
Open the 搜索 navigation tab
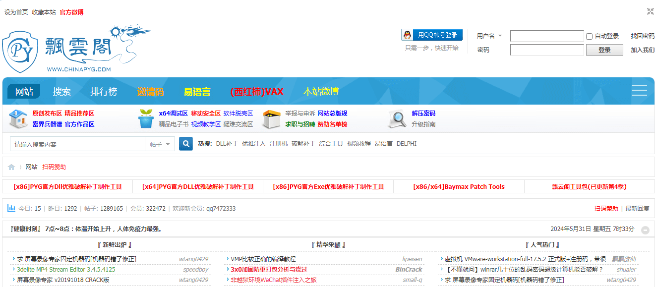click(x=62, y=92)
